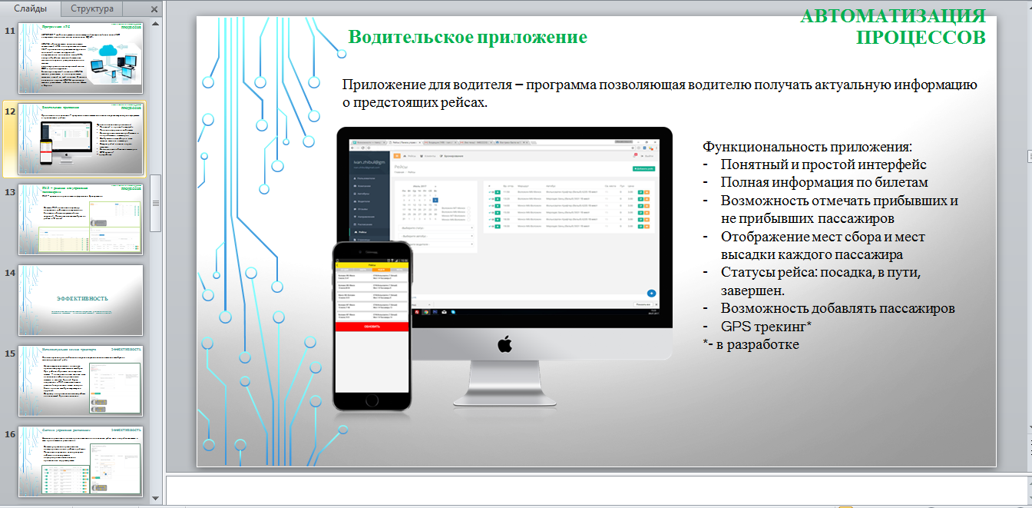Select slide 14 ЭФФЕКТИВНОСТЬ thumbnail

[x=81, y=301]
